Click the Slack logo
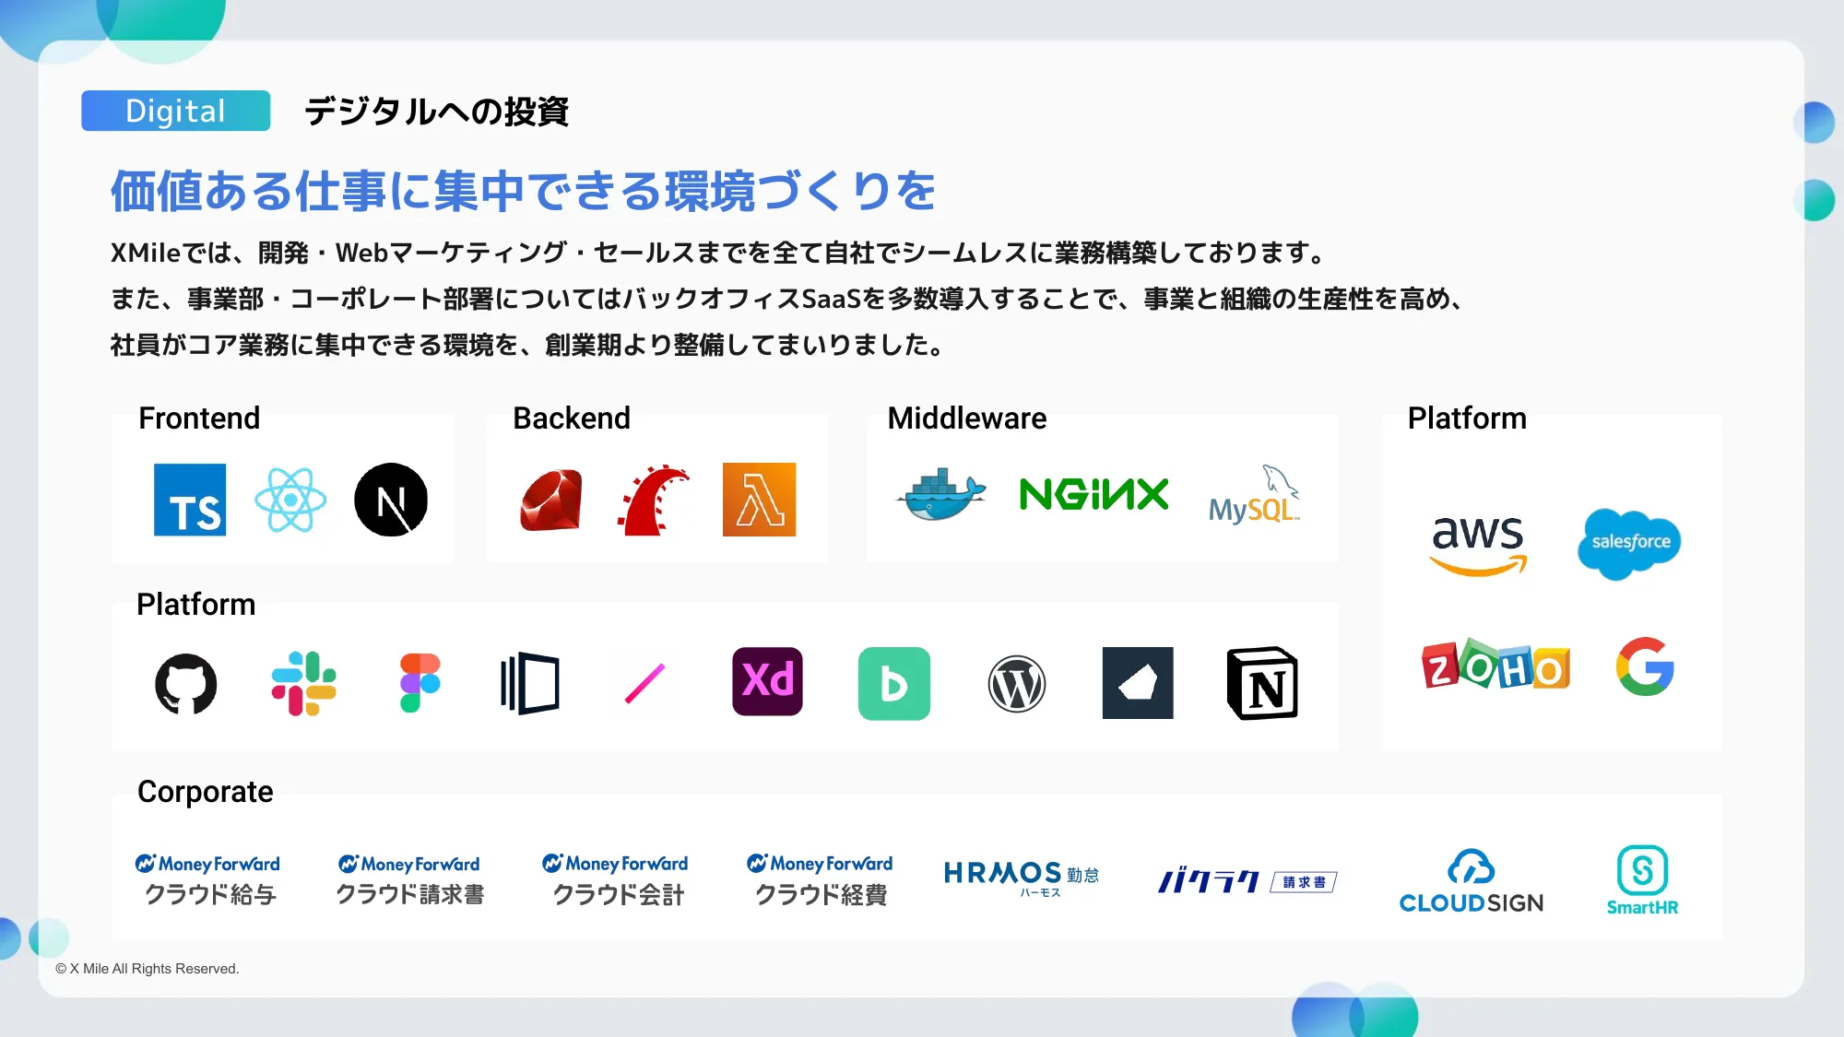This screenshot has height=1037, width=1844. click(x=303, y=684)
